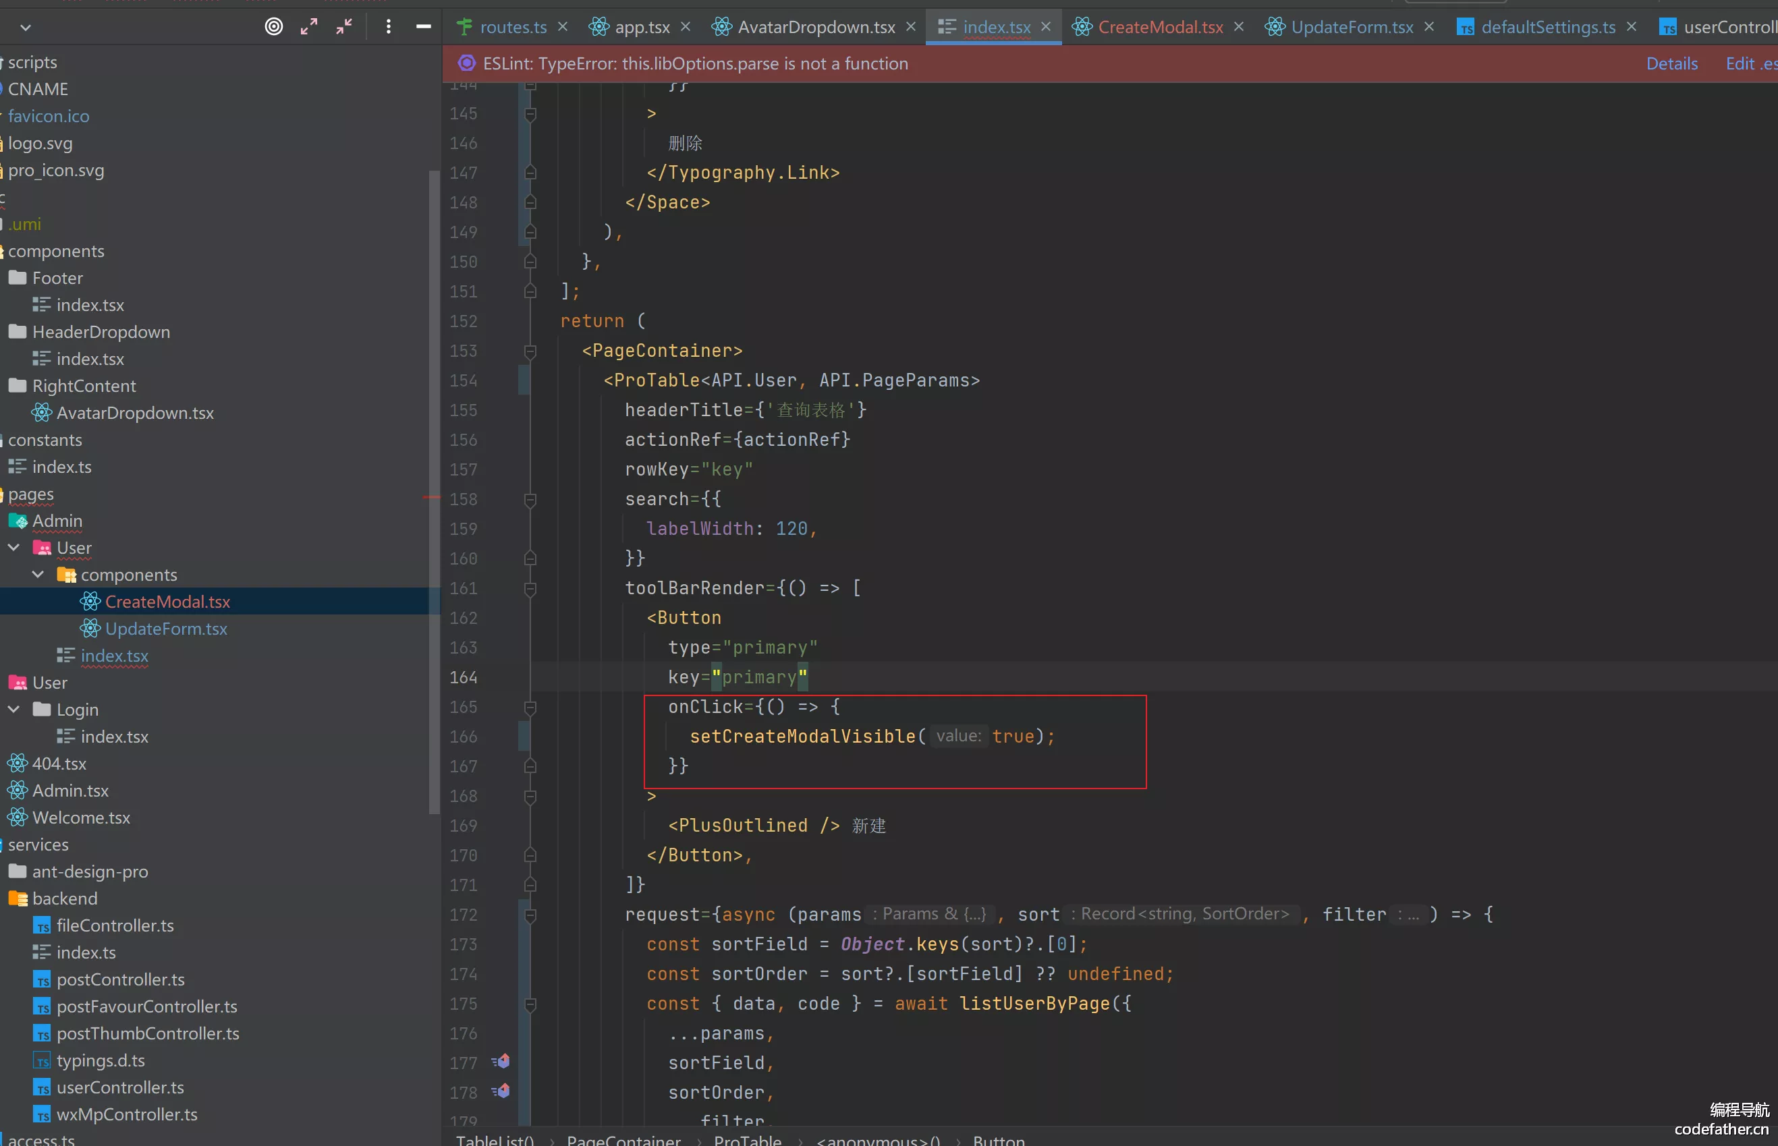Close the app.tsx tab
Screen dimensions: 1778x1146
click(x=686, y=27)
